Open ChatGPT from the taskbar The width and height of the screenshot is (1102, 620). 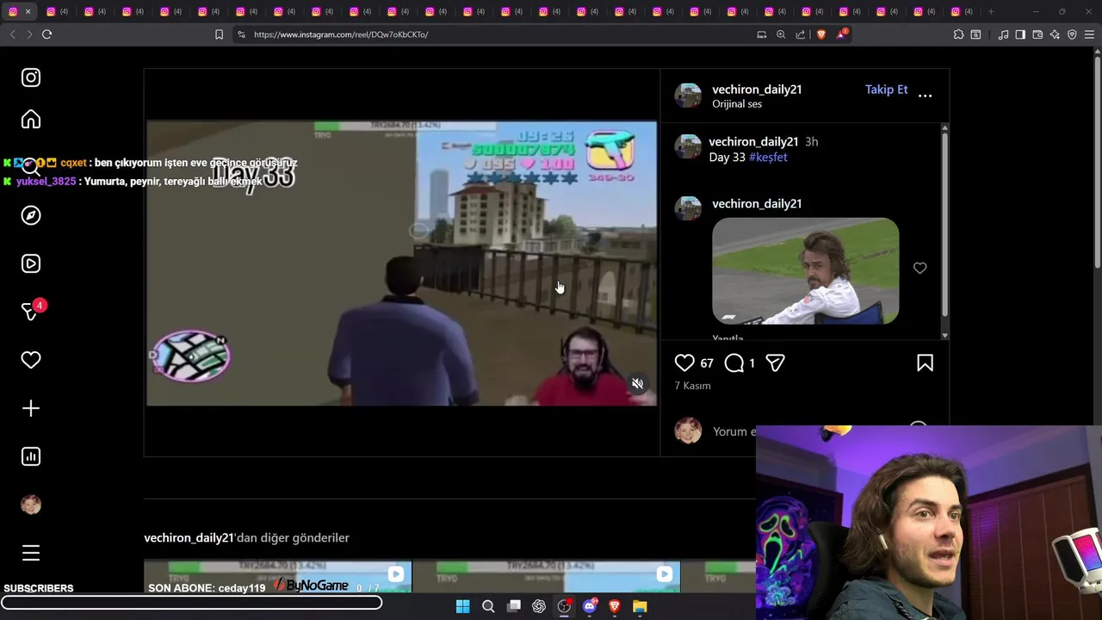click(539, 606)
